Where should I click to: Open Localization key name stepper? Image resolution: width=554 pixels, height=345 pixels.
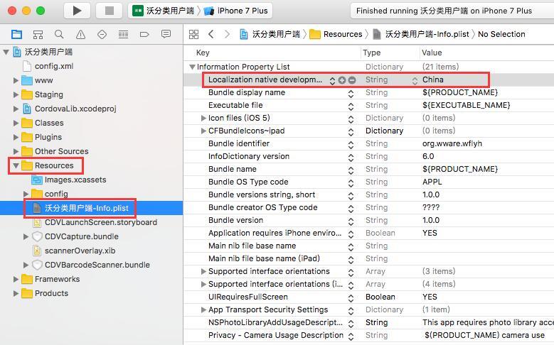[x=332, y=80]
